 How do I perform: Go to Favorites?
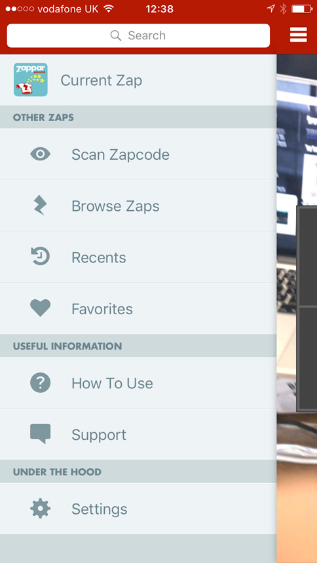coord(138,308)
